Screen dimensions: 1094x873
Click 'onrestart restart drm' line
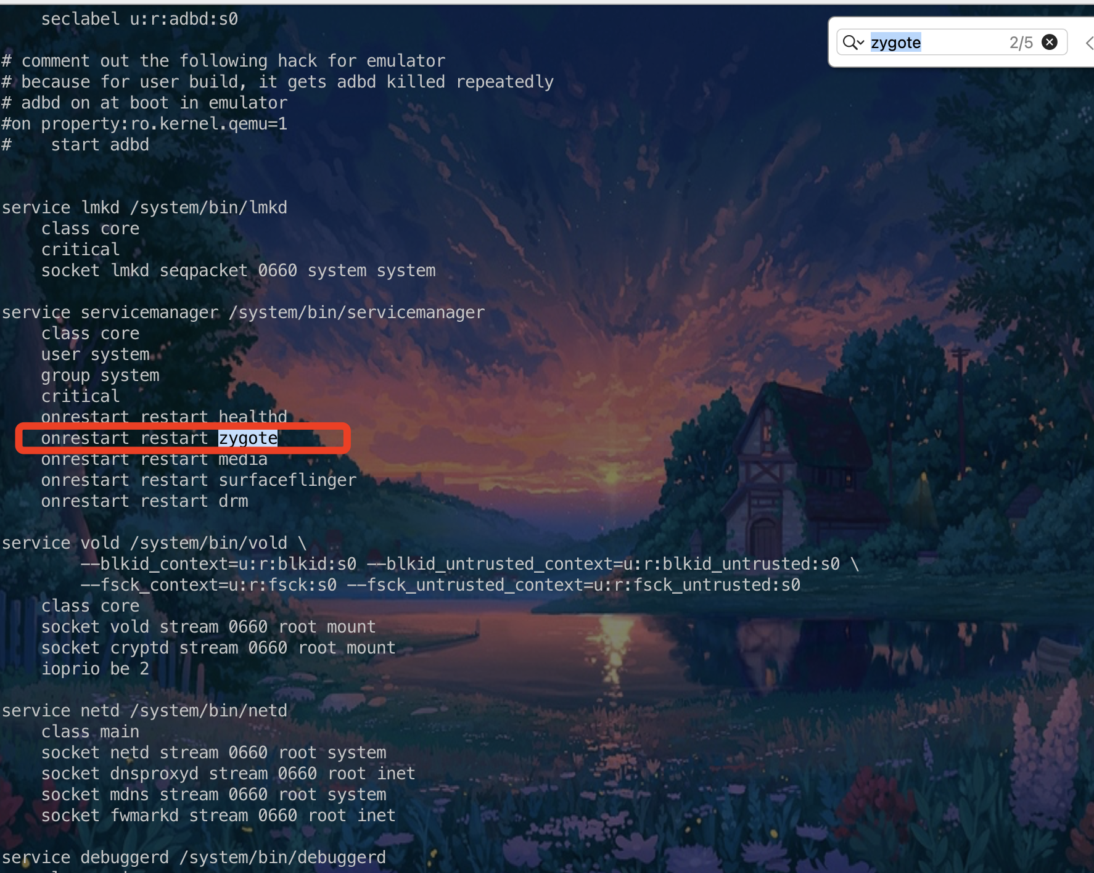click(x=144, y=501)
